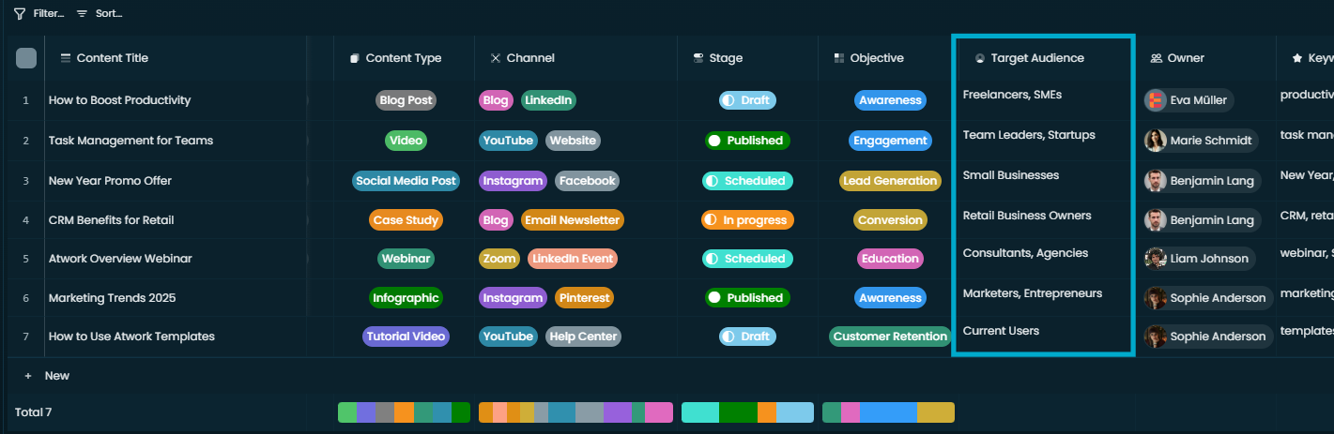Click the Channel summary color bar

click(x=575, y=412)
